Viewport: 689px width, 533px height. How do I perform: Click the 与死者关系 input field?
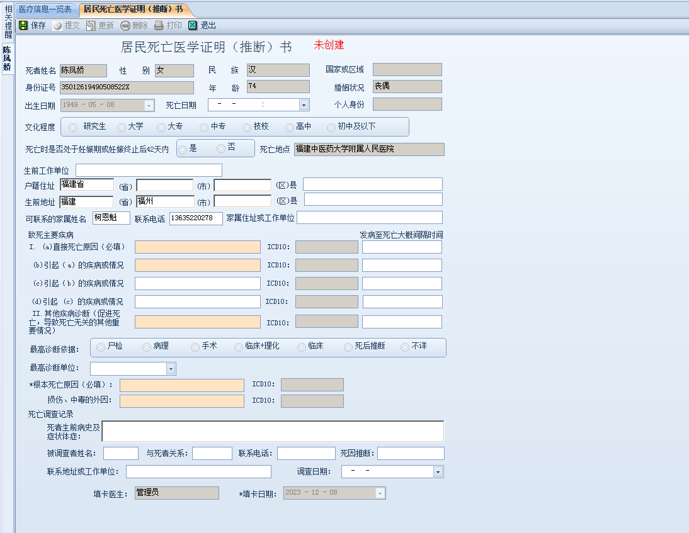(212, 454)
